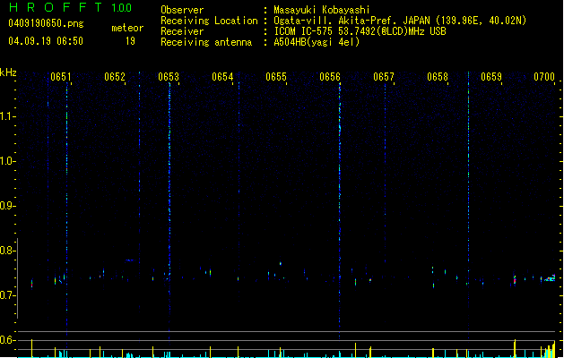Click antenna value A504HB(yagi 4el)

[317, 42]
